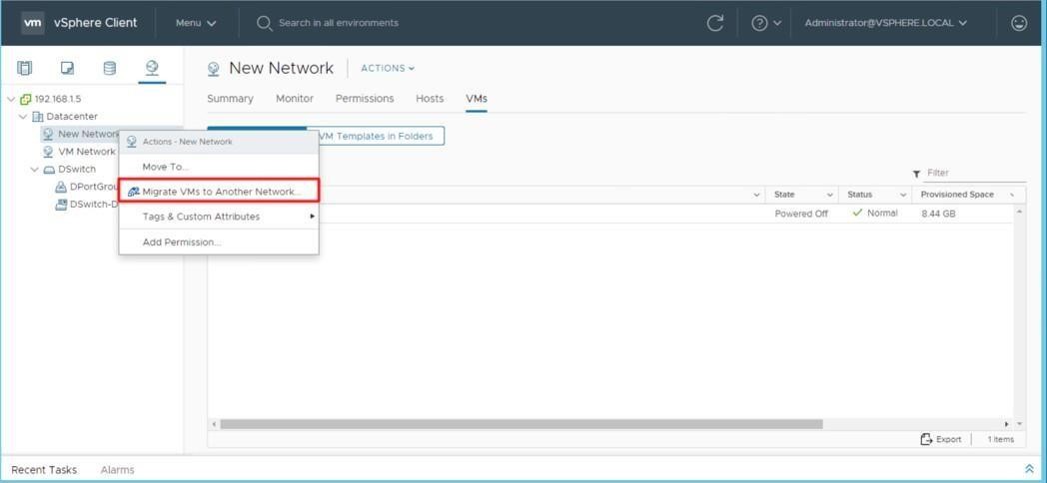This screenshot has width=1047, height=483.
Task: Select Datacenter in the tree
Action: (72, 117)
